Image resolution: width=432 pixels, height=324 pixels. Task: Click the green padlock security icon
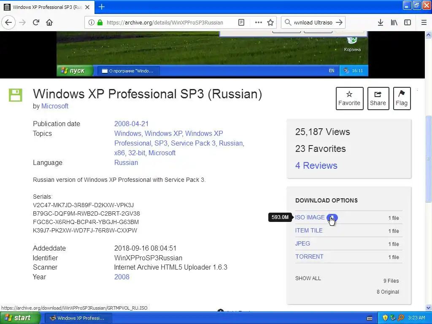tap(100, 22)
